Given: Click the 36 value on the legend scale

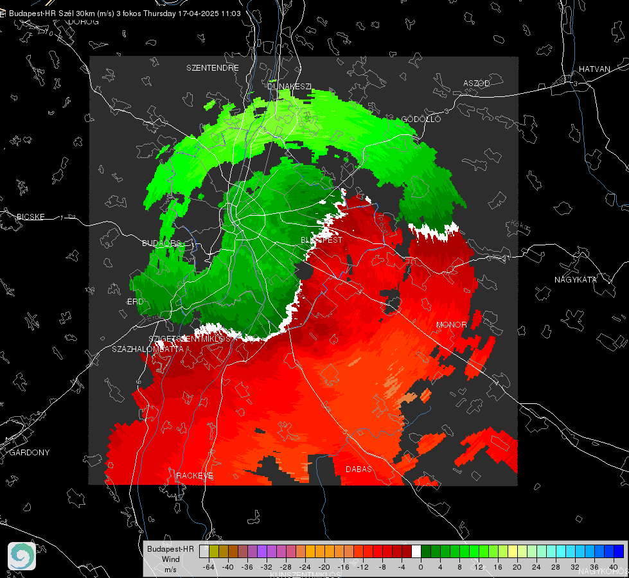Looking at the screenshot, I should [x=594, y=567].
